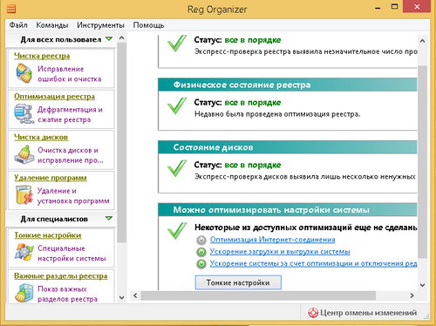
Task: Click the disk cleanup broom icon
Action: (x=24, y=154)
